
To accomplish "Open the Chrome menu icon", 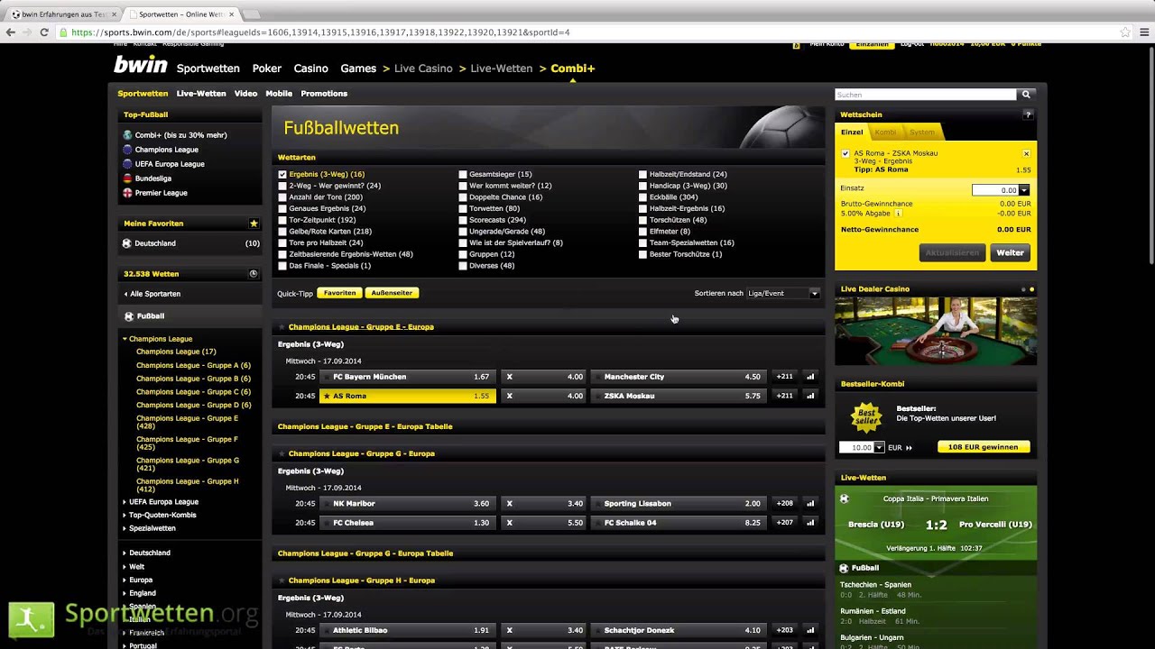I will 1143,32.
